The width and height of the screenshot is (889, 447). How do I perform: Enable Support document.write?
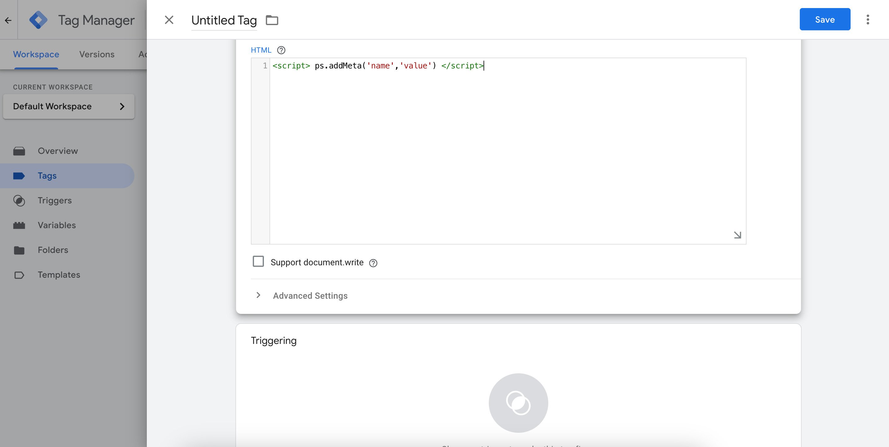(x=258, y=262)
